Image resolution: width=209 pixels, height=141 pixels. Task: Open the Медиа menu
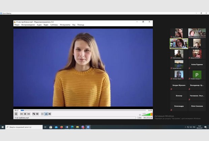(x=17, y=25)
